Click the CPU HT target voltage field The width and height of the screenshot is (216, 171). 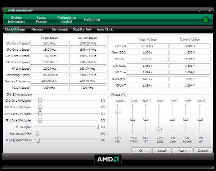click(x=148, y=85)
